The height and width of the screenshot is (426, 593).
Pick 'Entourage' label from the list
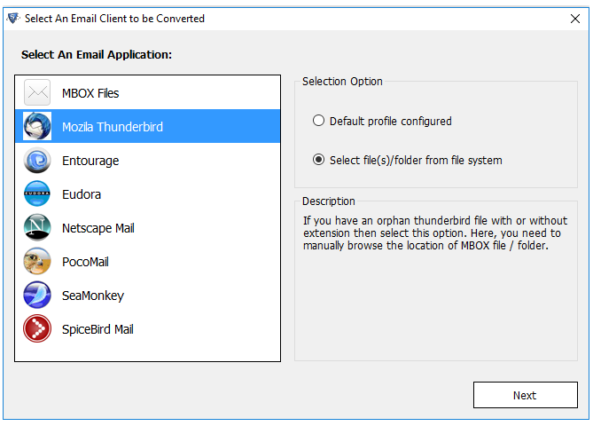click(90, 161)
